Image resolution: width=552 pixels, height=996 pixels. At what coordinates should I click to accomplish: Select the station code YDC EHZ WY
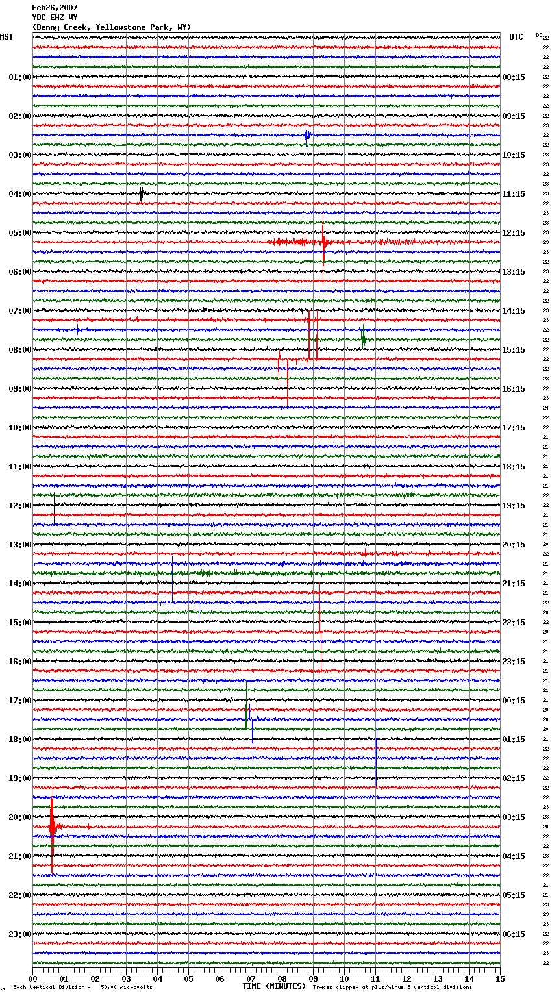[55, 18]
